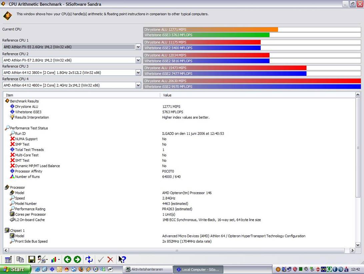
Task: Click the list's vertical scroll down arrow
Action: tap(358, 245)
